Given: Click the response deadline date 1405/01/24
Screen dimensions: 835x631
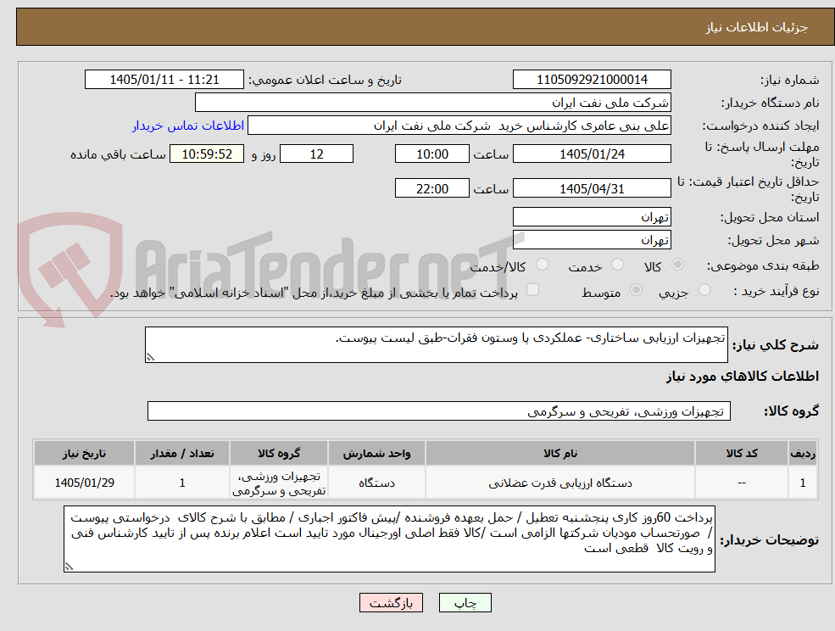Looking at the screenshot, I should coord(592,154).
